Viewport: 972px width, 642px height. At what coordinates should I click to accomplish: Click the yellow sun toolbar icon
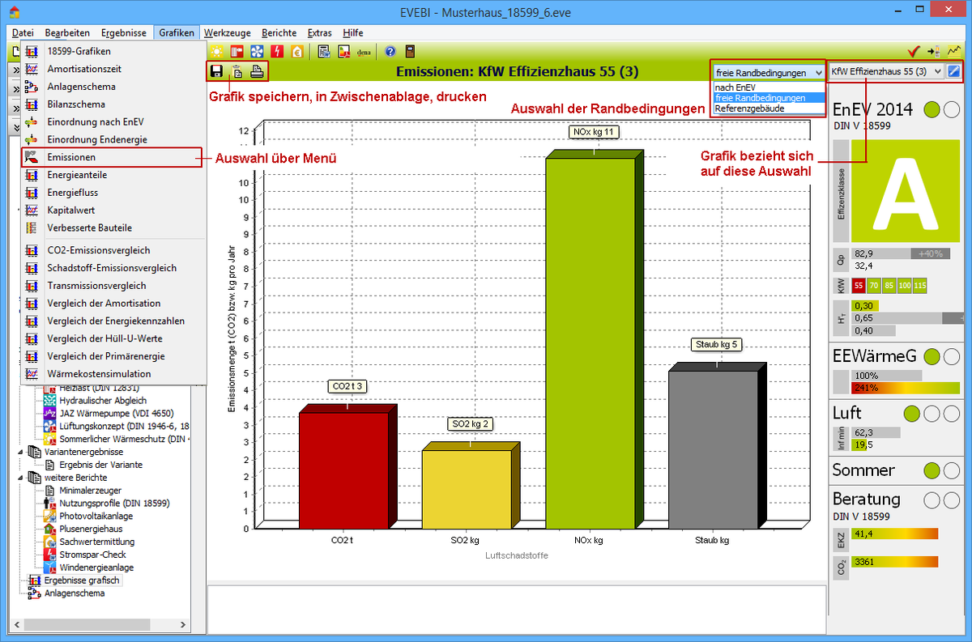[x=217, y=52]
